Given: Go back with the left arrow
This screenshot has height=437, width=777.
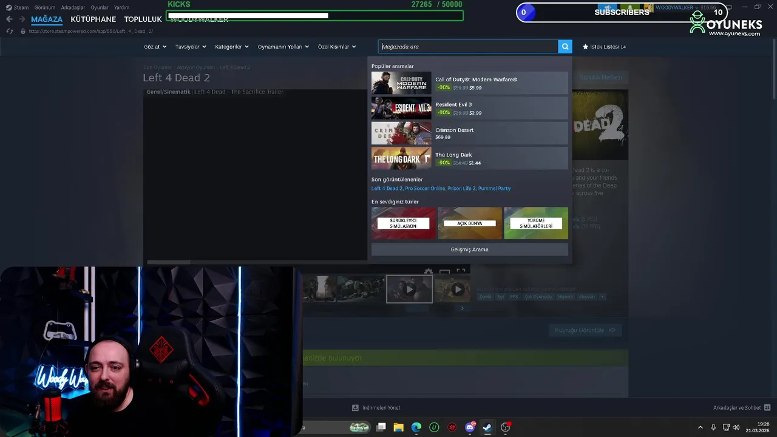Looking at the screenshot, I should click(9, 19).
